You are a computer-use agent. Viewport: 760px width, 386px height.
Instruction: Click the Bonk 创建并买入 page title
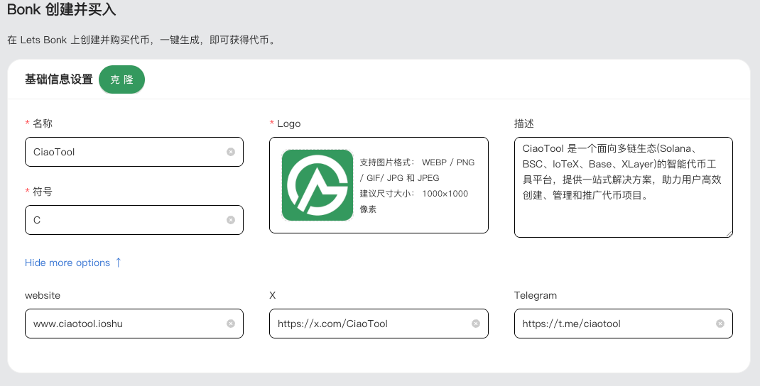click(61, 10)
